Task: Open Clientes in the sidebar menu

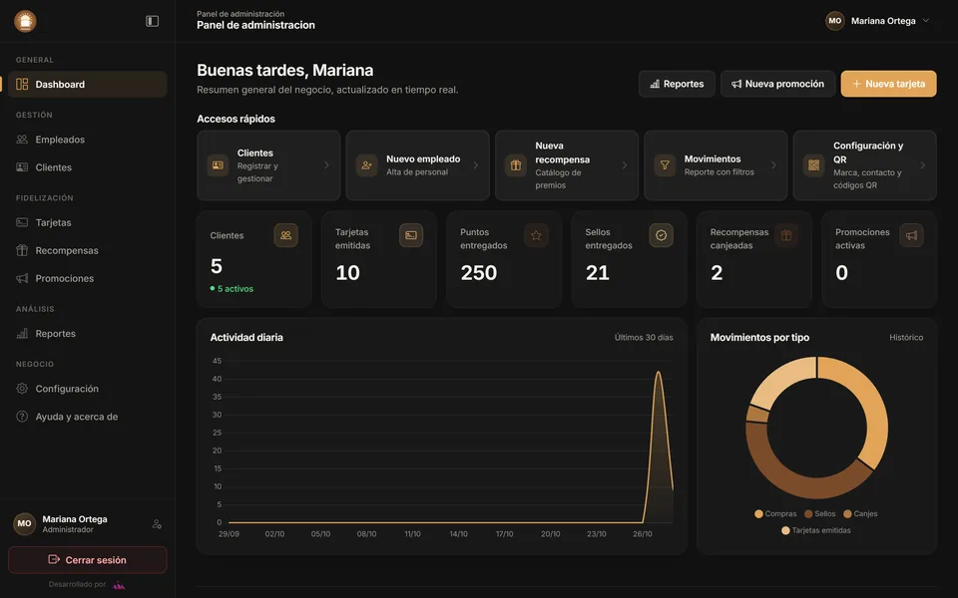Action: pos(88,167)
